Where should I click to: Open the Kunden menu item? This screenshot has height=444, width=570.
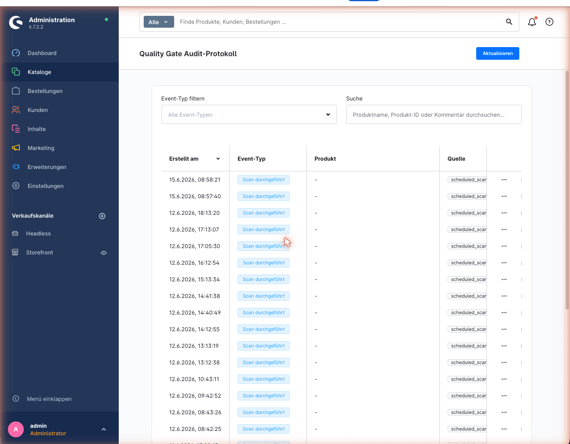[x=59, y=110]
